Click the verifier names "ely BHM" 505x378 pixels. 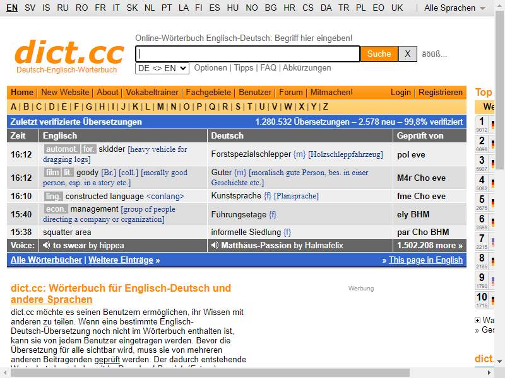coord(413,214)
